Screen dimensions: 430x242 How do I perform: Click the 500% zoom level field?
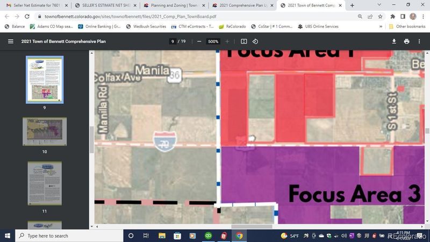pos(213,41)
